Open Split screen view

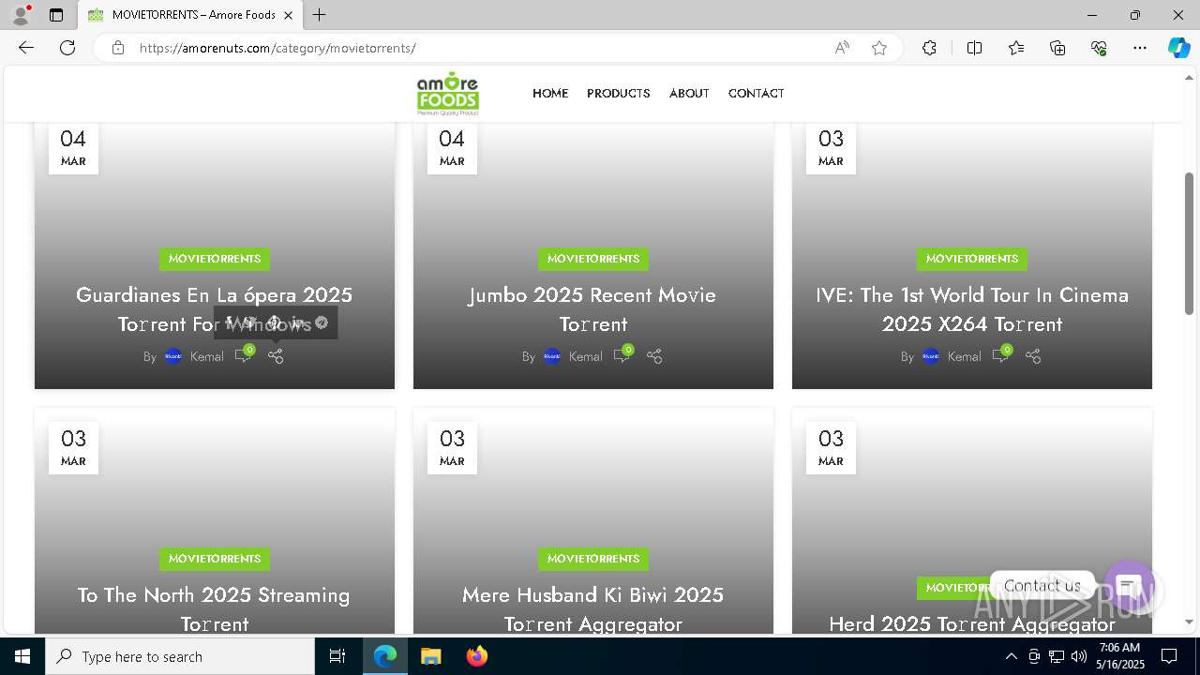[x=974, y=48]
